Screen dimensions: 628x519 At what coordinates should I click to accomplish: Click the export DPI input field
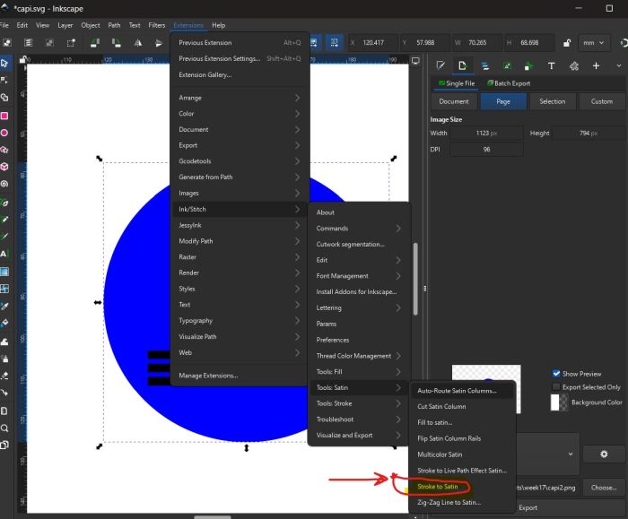(486, 150)
